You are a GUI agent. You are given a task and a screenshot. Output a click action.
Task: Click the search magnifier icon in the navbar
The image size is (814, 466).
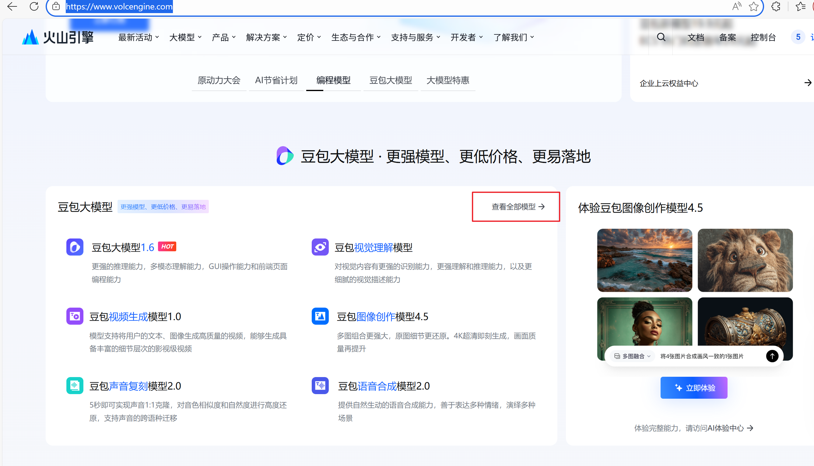pyautogui.click(x=661, y=37)
